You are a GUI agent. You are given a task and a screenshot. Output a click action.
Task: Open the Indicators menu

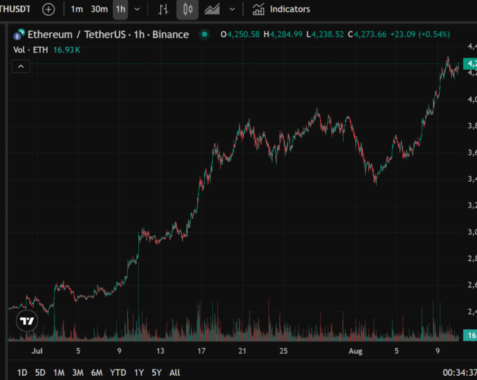click(281, 9)
